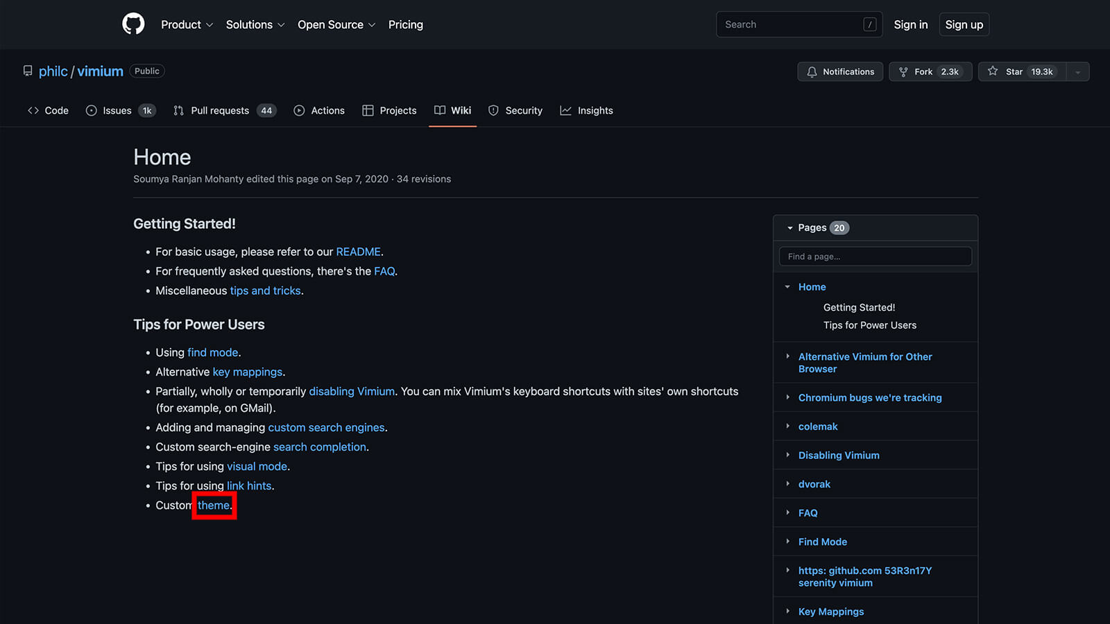Select Tips for Power Users in sidebar

coord(870,325)
